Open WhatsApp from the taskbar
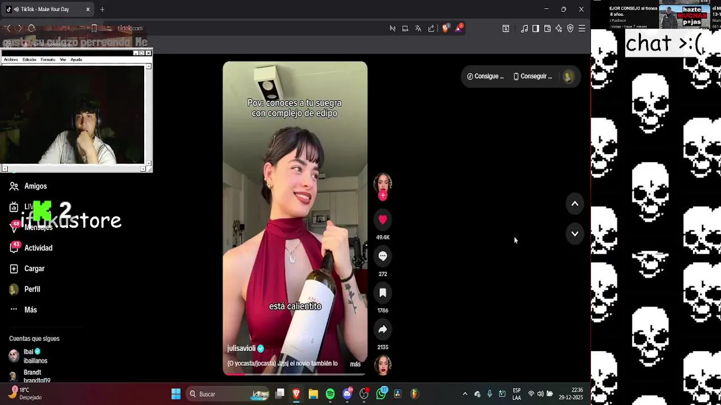Viewport: 721px width, 405px height. coord(381,394)
